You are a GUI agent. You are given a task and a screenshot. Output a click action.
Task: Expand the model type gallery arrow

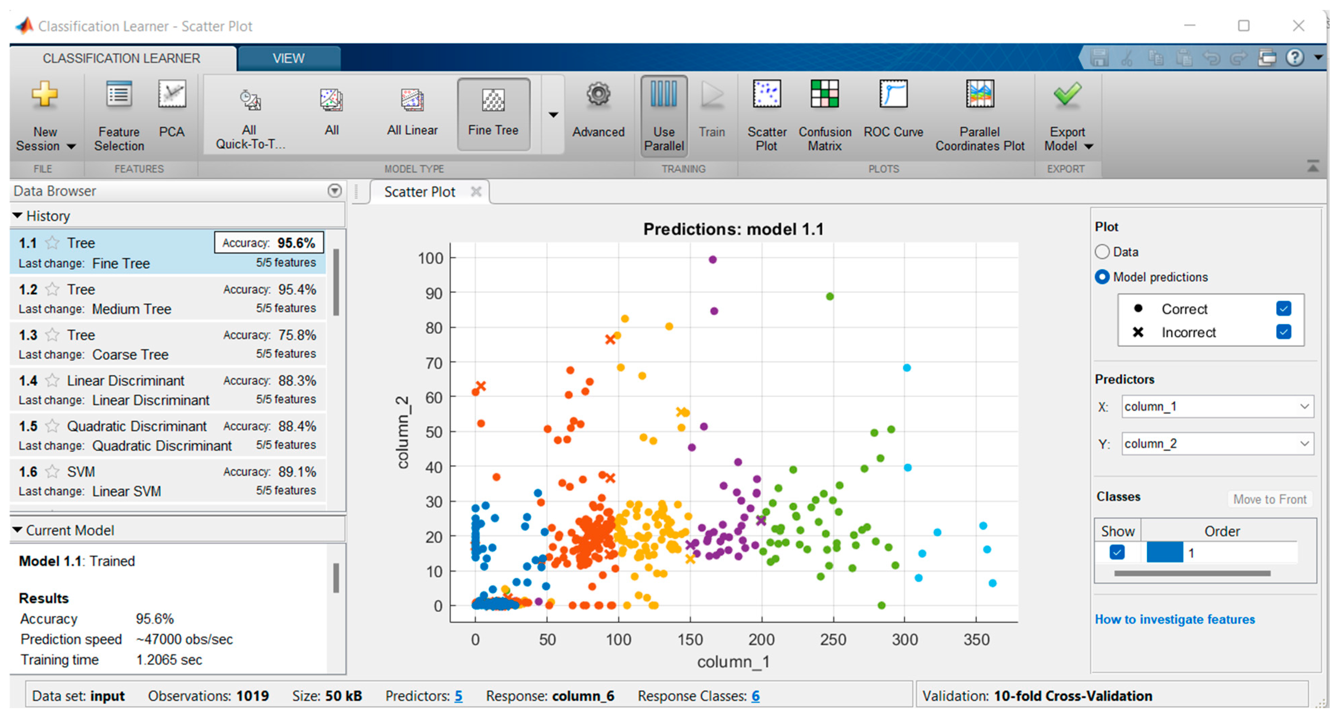click(x=553, y=115)
